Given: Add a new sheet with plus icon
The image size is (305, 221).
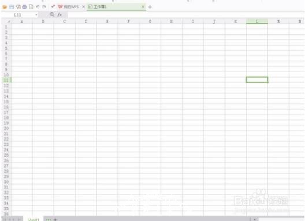Looking at the screenshot, I should pyautogui.click(x=55, y=220).
